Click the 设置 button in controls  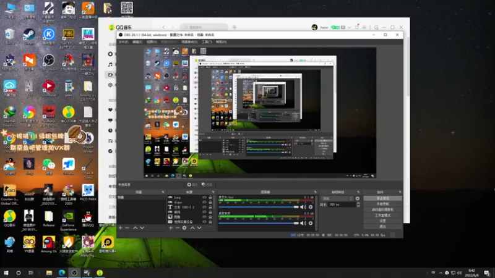coord(382,221)
